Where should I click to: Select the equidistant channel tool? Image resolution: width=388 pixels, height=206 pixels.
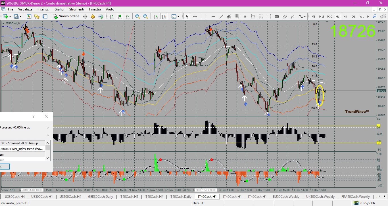229,16
